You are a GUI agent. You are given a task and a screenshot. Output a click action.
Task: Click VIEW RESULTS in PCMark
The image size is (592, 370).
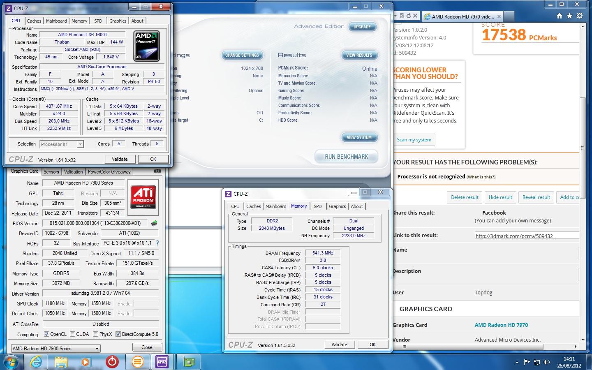(359, 55)
